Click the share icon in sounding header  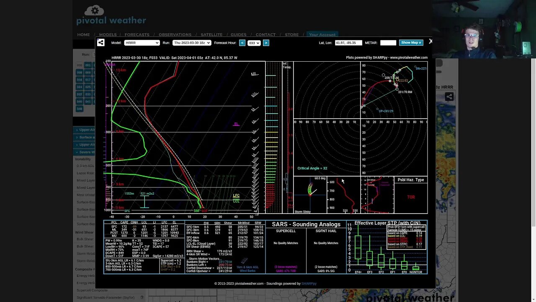pos(100,42)
